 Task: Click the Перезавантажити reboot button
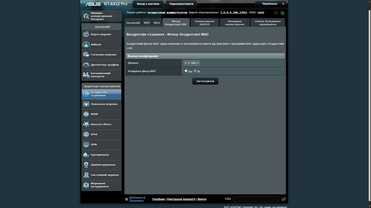(181, 4)
